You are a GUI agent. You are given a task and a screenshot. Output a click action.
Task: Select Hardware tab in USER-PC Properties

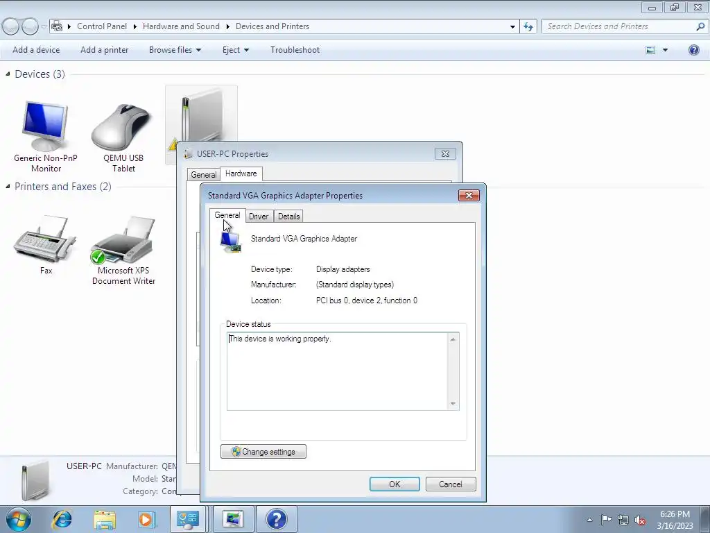(x=241, y=174)
